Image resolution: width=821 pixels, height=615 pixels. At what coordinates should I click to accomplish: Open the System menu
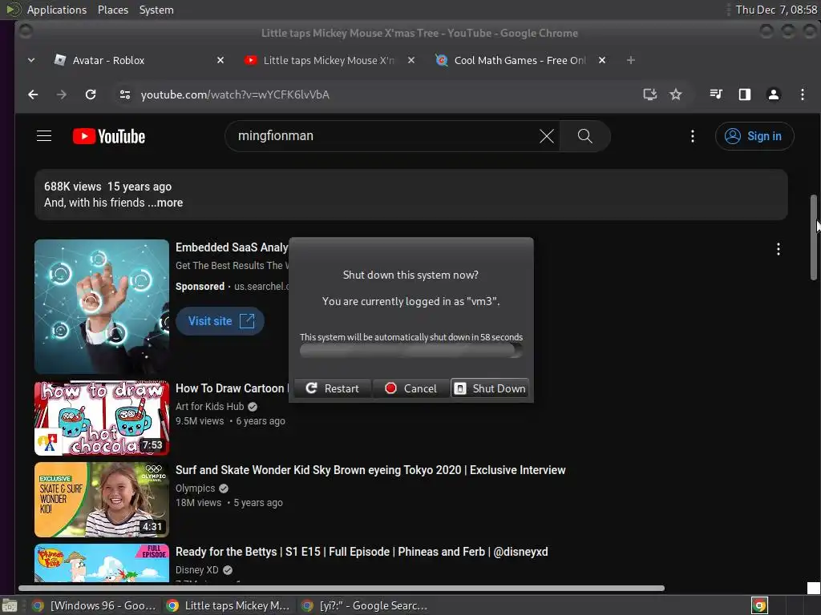pyautogui.click(x=156, y=10)
